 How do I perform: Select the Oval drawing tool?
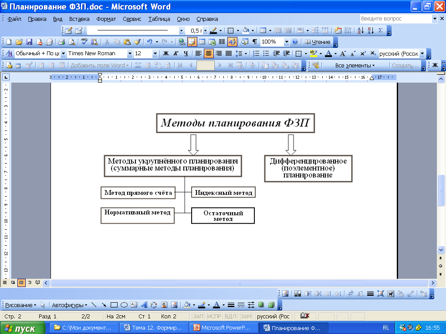pyautogui.click(x=124, y=305)
